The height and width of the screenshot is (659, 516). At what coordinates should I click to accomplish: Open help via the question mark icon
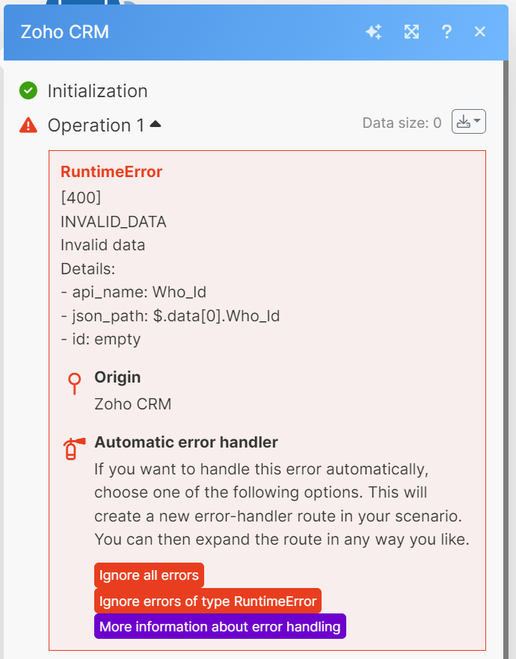tap(446, 31)
